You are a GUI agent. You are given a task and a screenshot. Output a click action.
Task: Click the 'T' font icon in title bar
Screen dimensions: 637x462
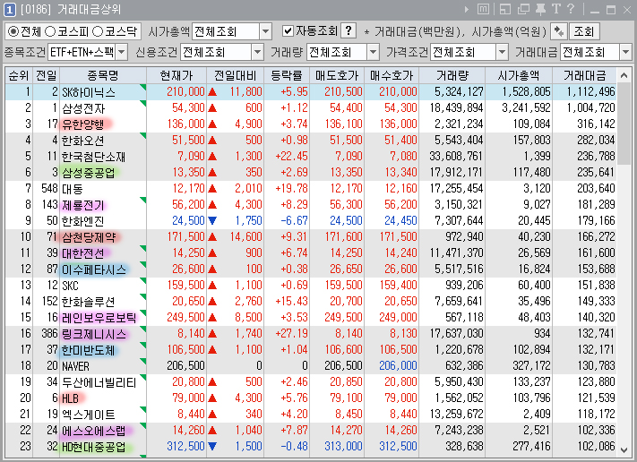coord(555,9)
